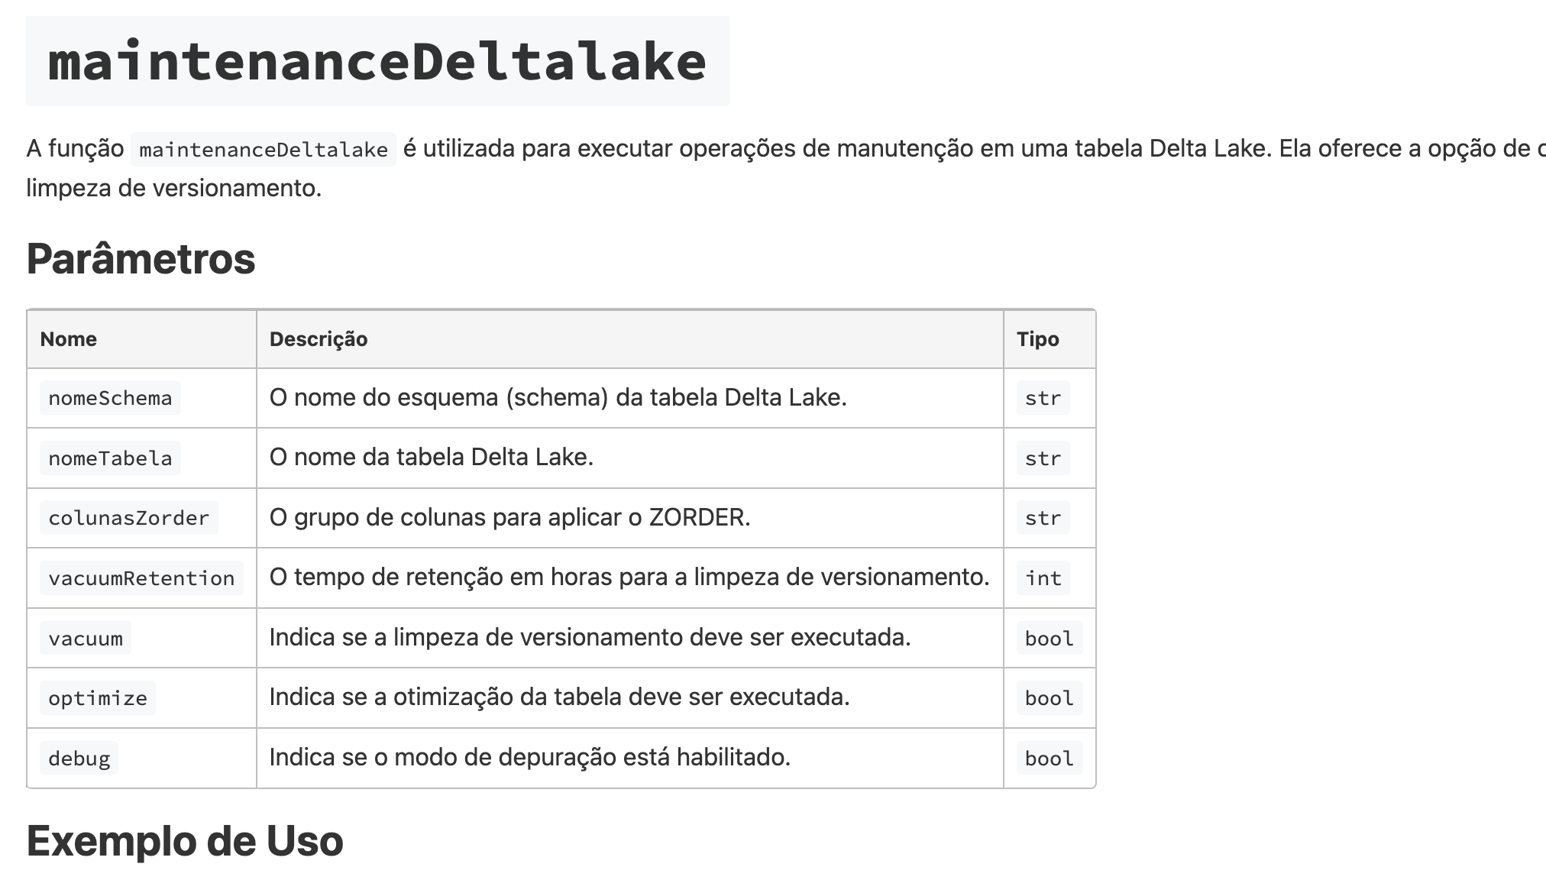Screen dimensions: 1546x880
Task: Click the vacuum parameter code cell
Action: [x=86, y=639]
